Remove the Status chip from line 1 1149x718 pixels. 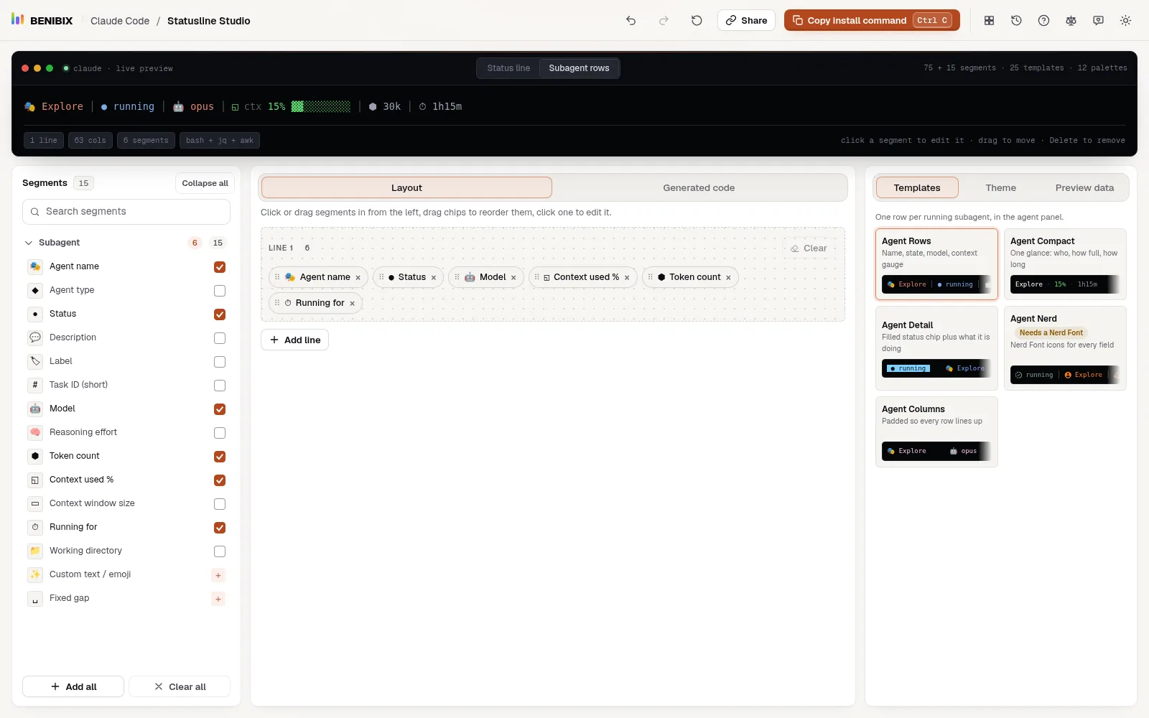433,278
